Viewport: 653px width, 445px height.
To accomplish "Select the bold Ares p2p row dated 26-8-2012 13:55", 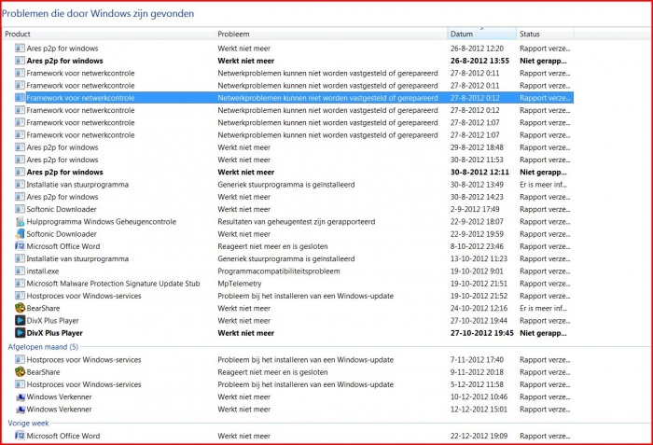I will [x=293, y=61].
